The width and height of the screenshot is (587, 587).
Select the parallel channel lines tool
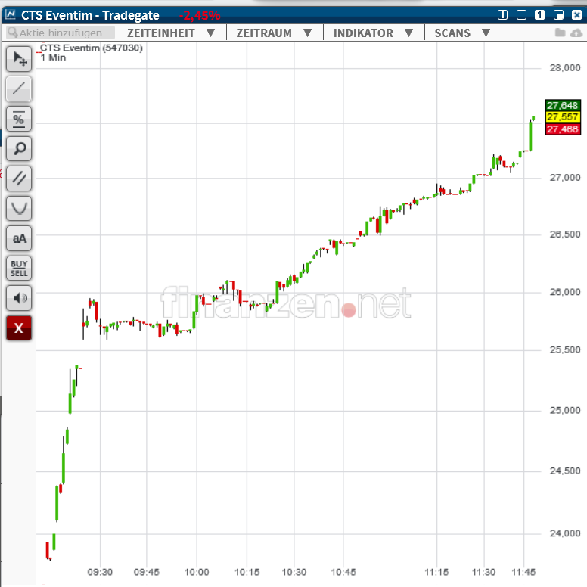point(19,179)
